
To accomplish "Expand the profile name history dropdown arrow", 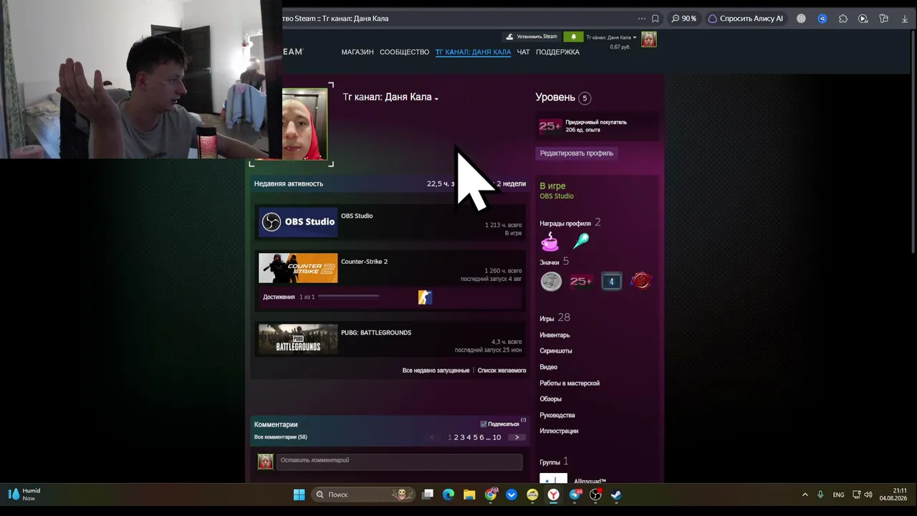I will point(436,98).
